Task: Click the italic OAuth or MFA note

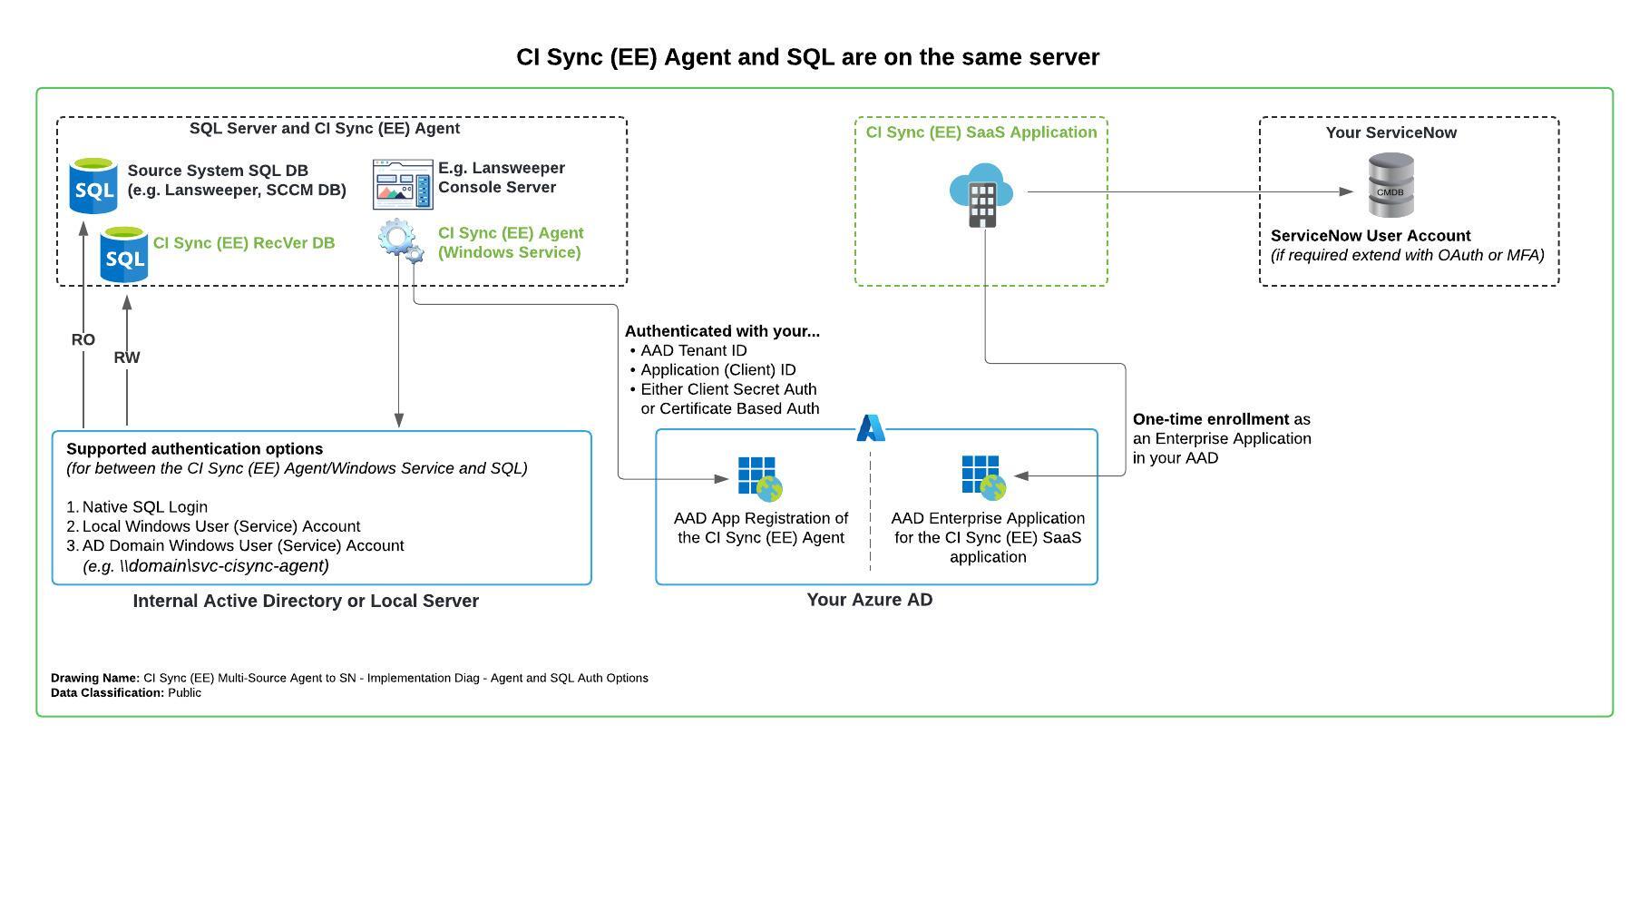Action: (1408, 255)
